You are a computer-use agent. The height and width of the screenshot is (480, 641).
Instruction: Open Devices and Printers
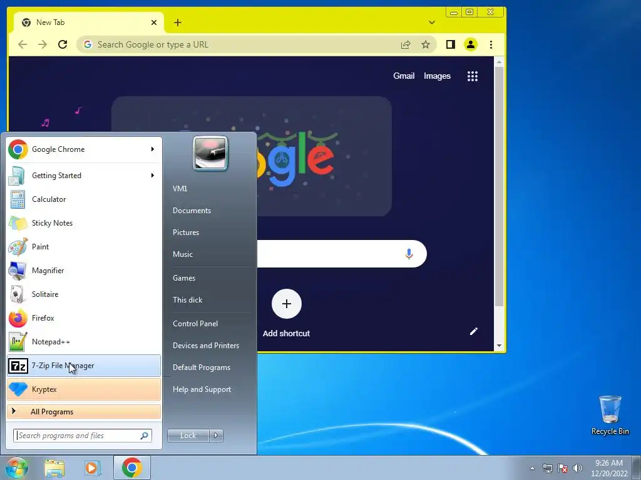(206, 346)
